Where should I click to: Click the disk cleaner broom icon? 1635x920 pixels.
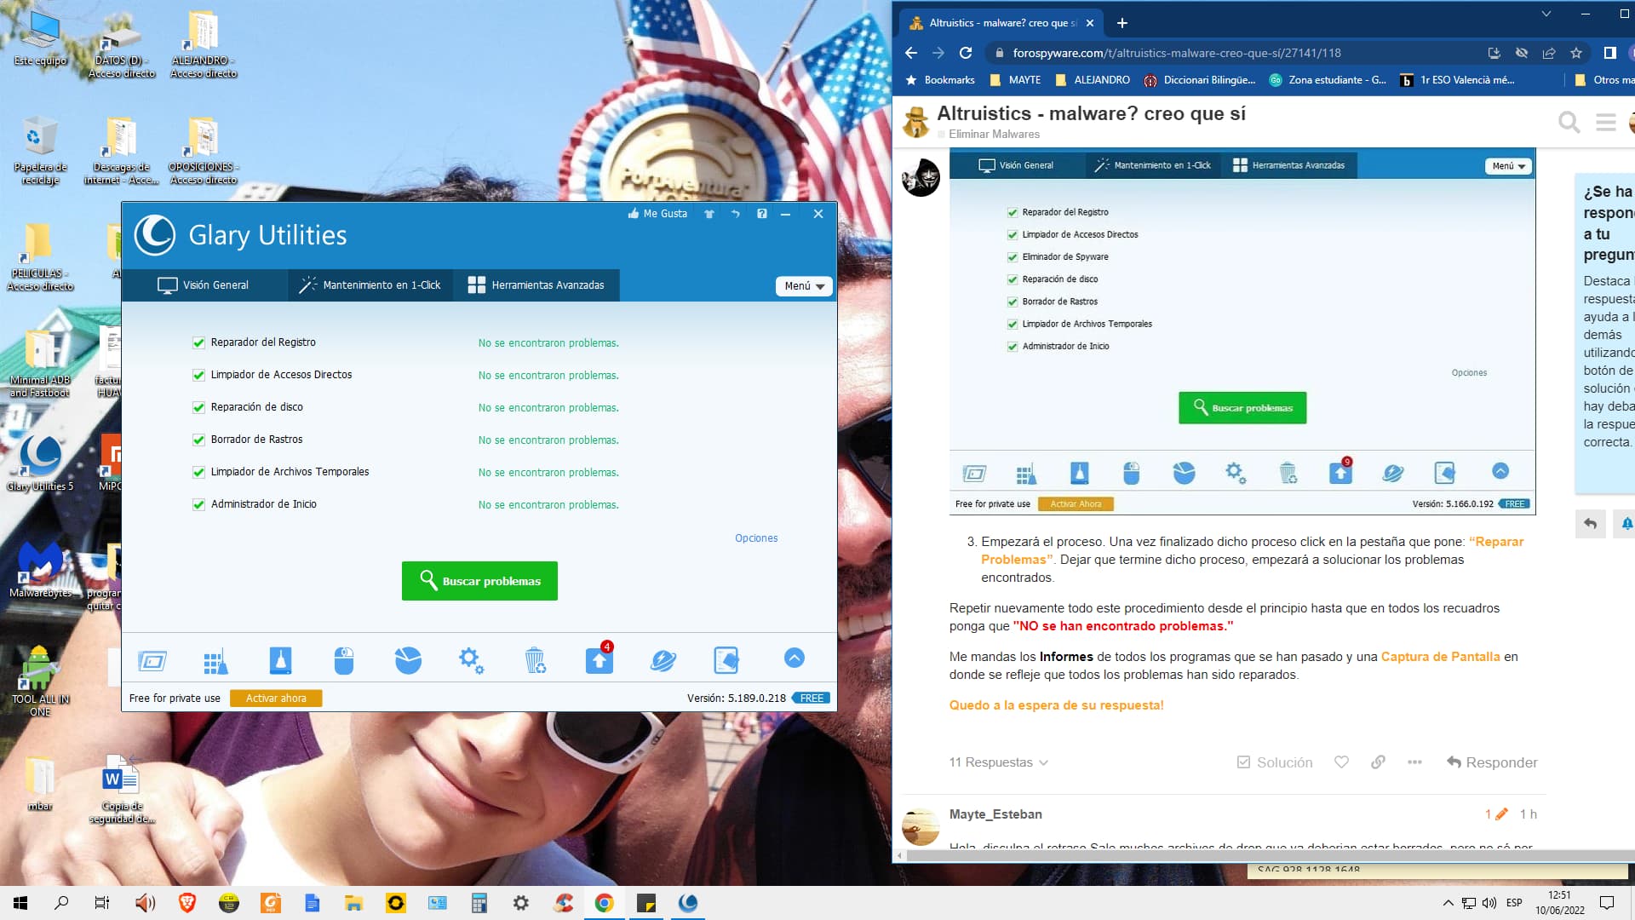(280, 660)
